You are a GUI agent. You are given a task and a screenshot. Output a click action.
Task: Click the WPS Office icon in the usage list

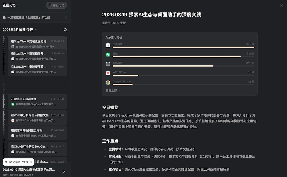pyautogui.click(x=108, y=73)
